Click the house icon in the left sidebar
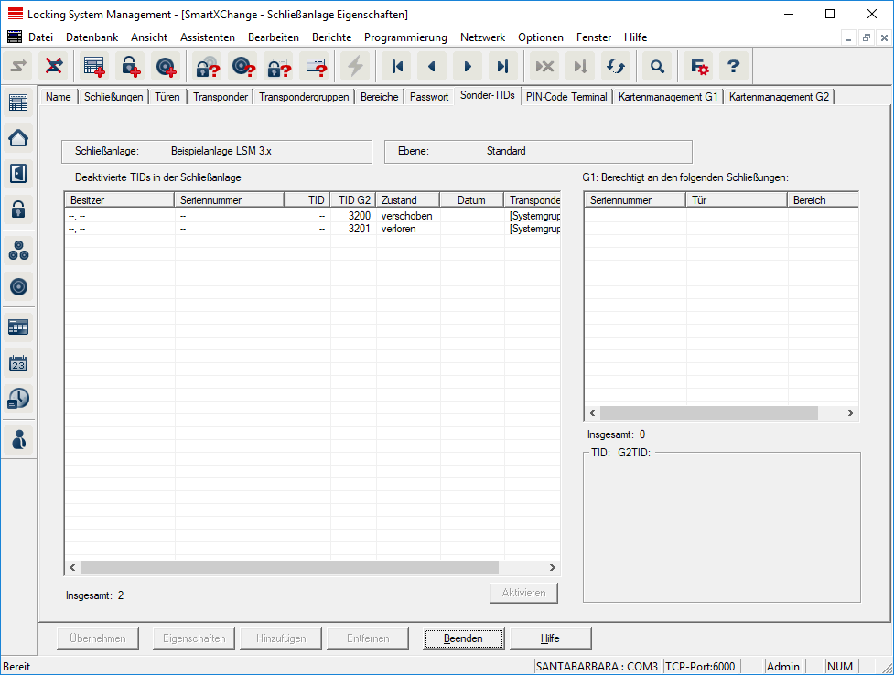This screenshot has width=894, height=675. pyautogui.click(x=18, y=138)
